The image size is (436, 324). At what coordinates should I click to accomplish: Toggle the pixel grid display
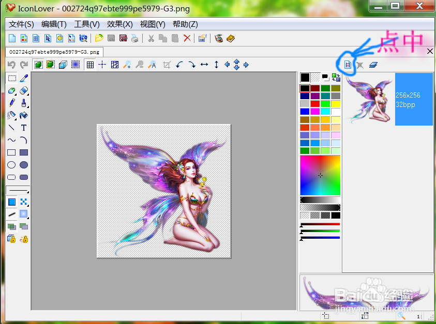click(x=90, y=65)
